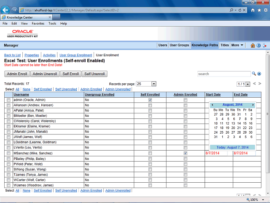Switch to the Titles tab
Viewport: 270px width, 203px height.
point(224,45)
